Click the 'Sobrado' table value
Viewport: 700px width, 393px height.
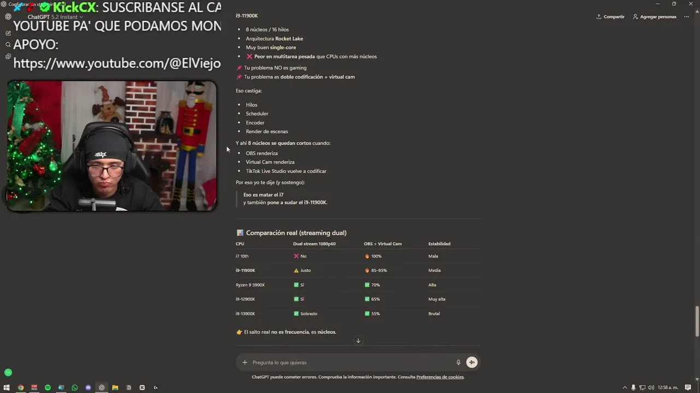[308, 314]
